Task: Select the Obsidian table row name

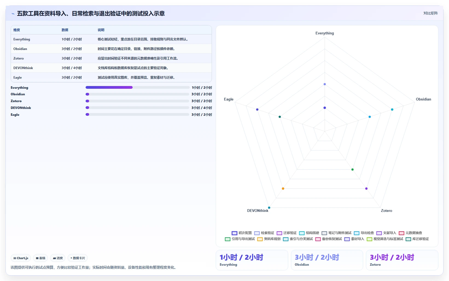Action: tap(20, 49)
